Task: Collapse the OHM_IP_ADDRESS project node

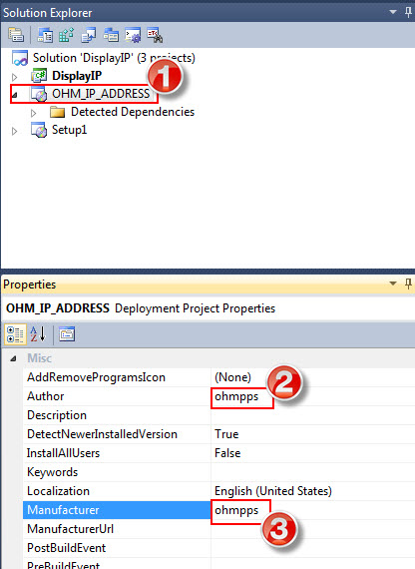Action: (15, 95)
